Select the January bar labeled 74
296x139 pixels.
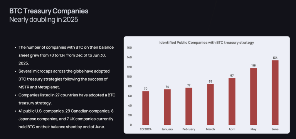point(167,107)
